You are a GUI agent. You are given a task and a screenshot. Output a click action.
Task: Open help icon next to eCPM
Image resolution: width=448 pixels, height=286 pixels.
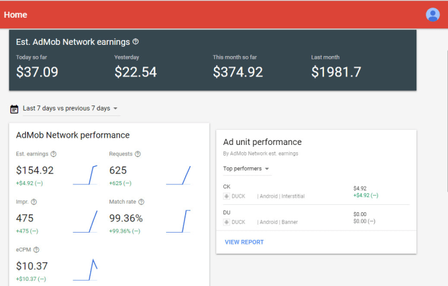tap(36, 250)
